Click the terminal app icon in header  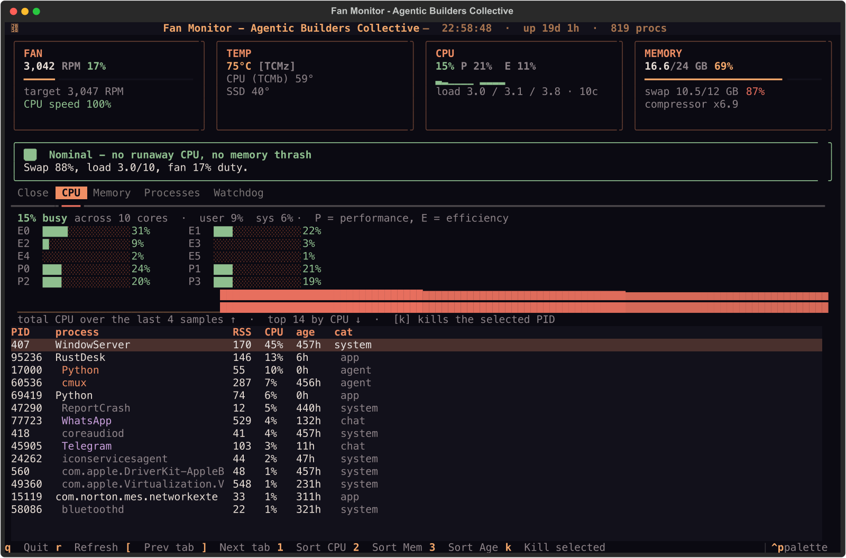pos(15,28)
